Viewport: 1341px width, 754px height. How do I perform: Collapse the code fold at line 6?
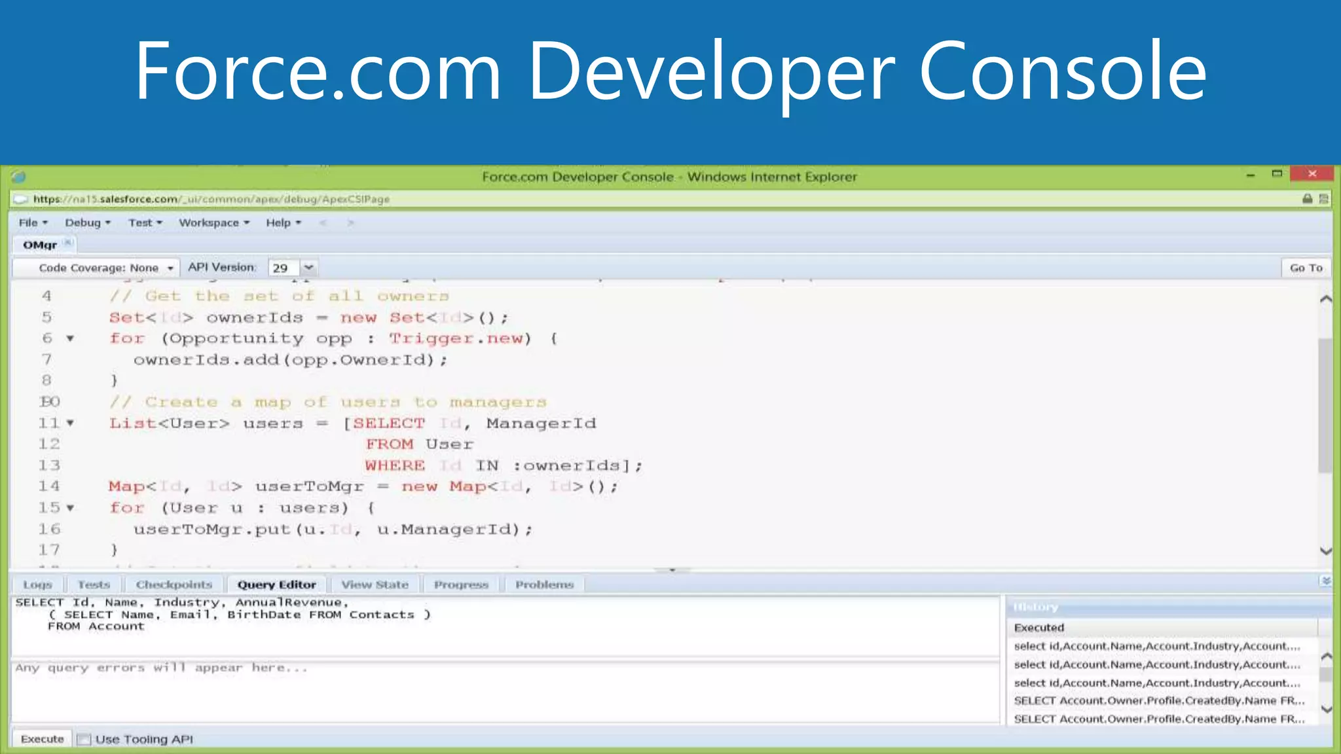(70, 338)
